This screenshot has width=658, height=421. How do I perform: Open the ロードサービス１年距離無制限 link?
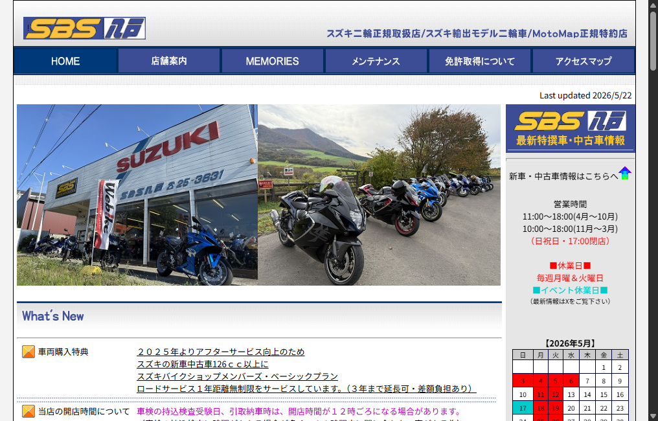click(x=306, y=389)
